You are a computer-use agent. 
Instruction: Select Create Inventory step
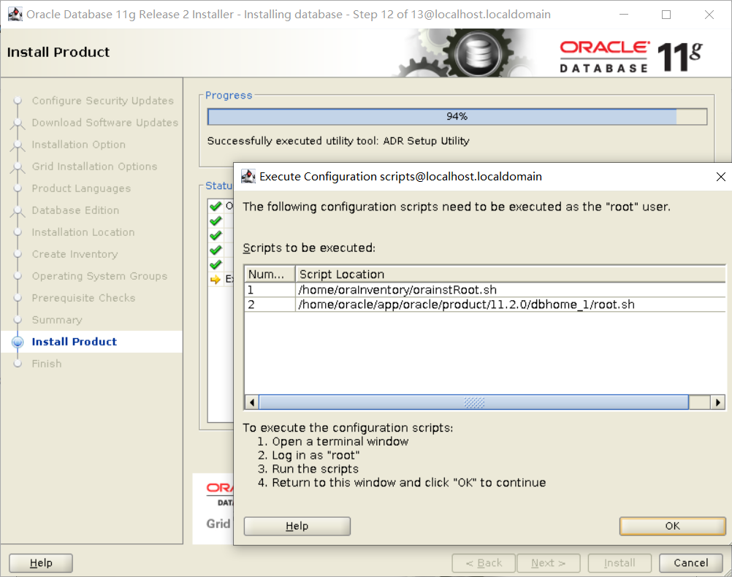point(75,254)
